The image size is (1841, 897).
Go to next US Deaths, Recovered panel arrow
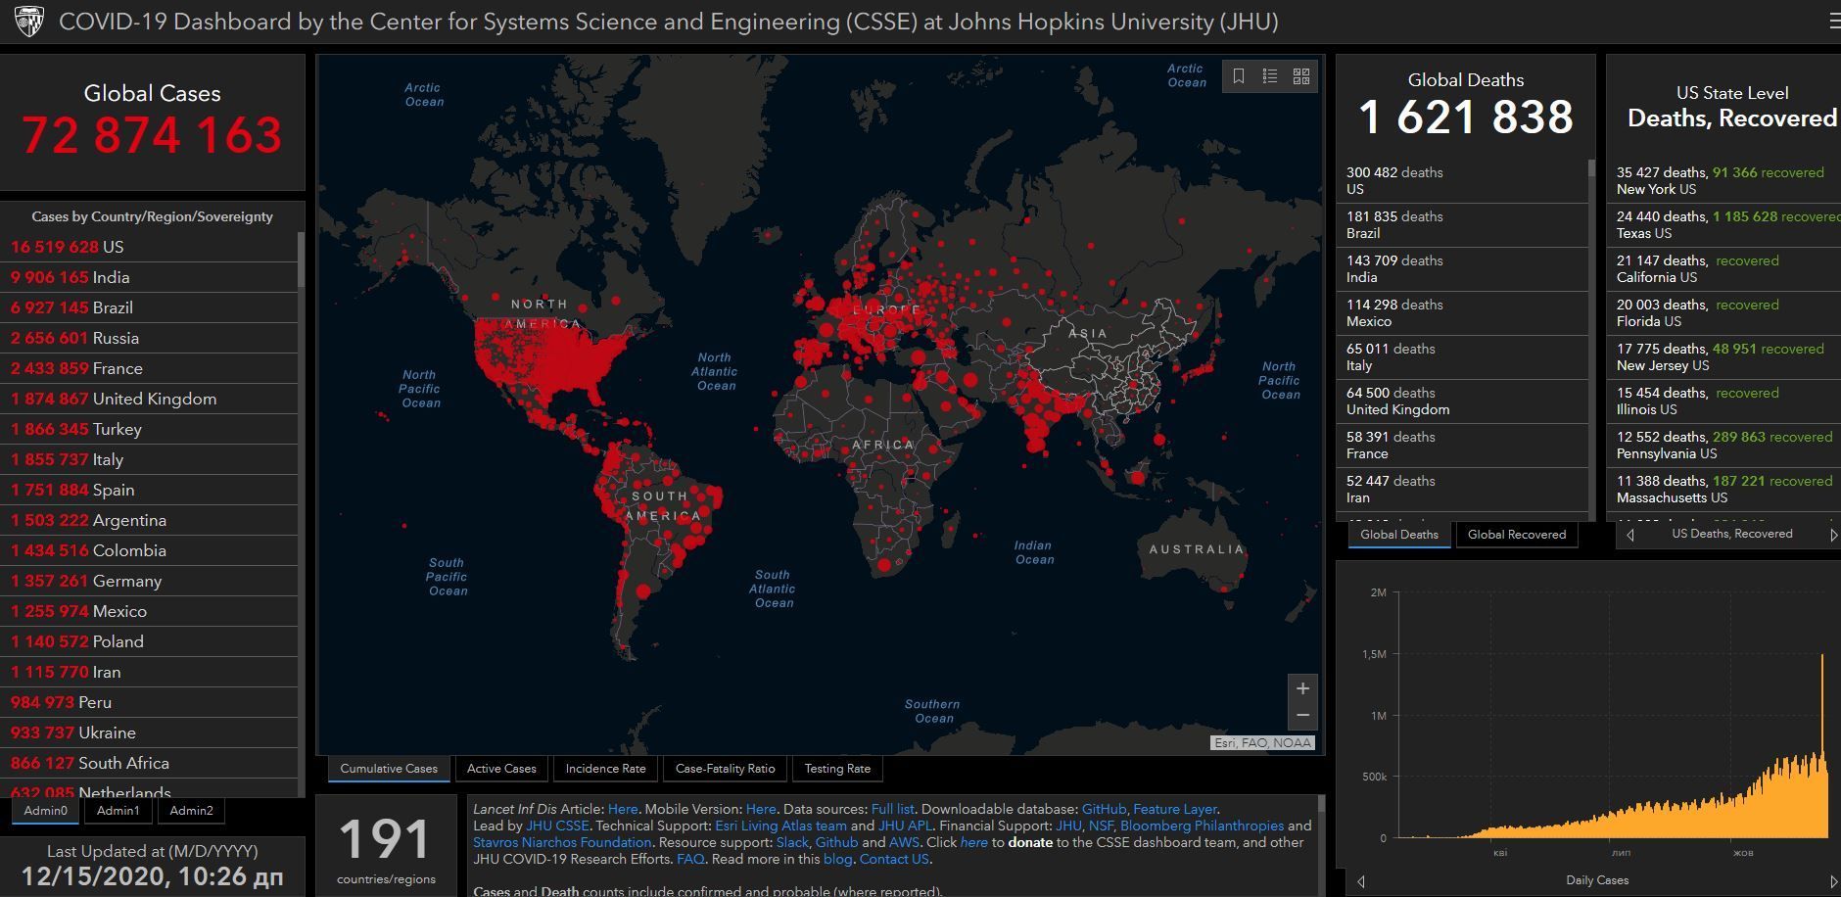(1833, 535)
